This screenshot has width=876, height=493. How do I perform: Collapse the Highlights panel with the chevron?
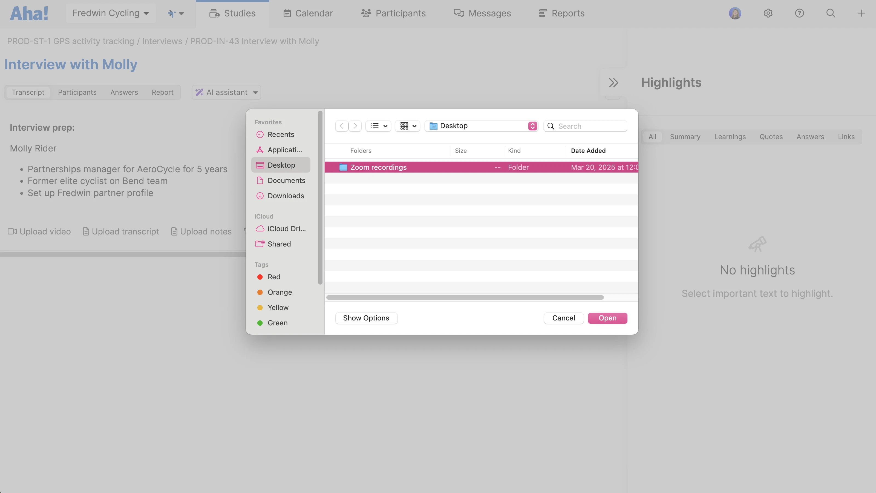pos(613,82)
